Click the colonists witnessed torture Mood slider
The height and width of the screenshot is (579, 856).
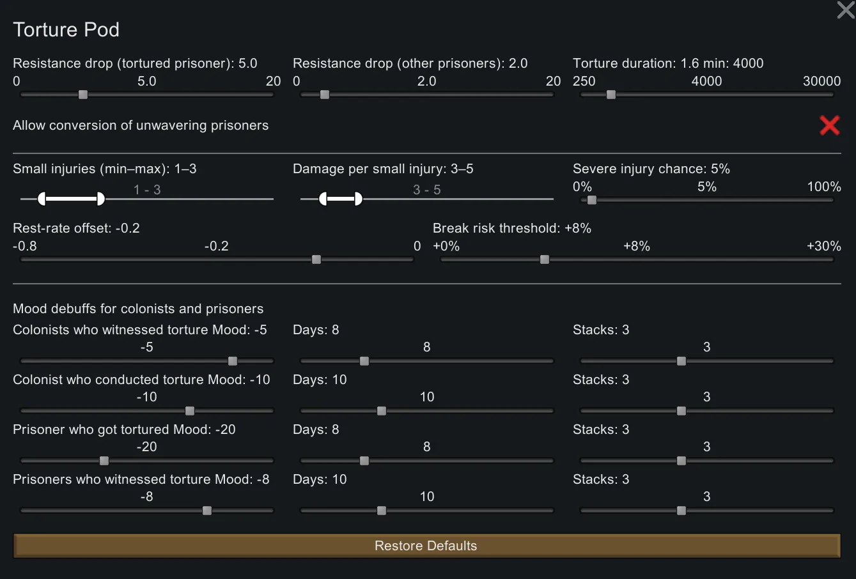tap(233, 361)
